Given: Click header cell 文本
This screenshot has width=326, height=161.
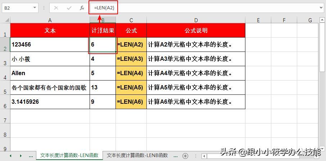Looking at the screenshot, I should pyautogui.click(x=50, y=30).
